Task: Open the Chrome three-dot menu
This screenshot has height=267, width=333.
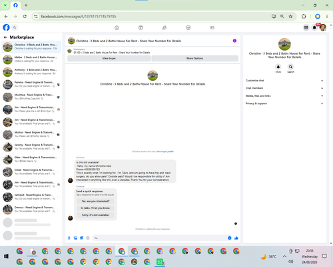Action: 327,17
